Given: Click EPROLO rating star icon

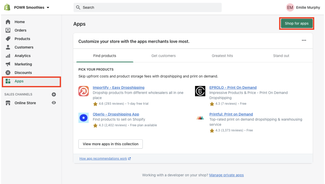Looking at the screenshot, I should tap(212, 104).
